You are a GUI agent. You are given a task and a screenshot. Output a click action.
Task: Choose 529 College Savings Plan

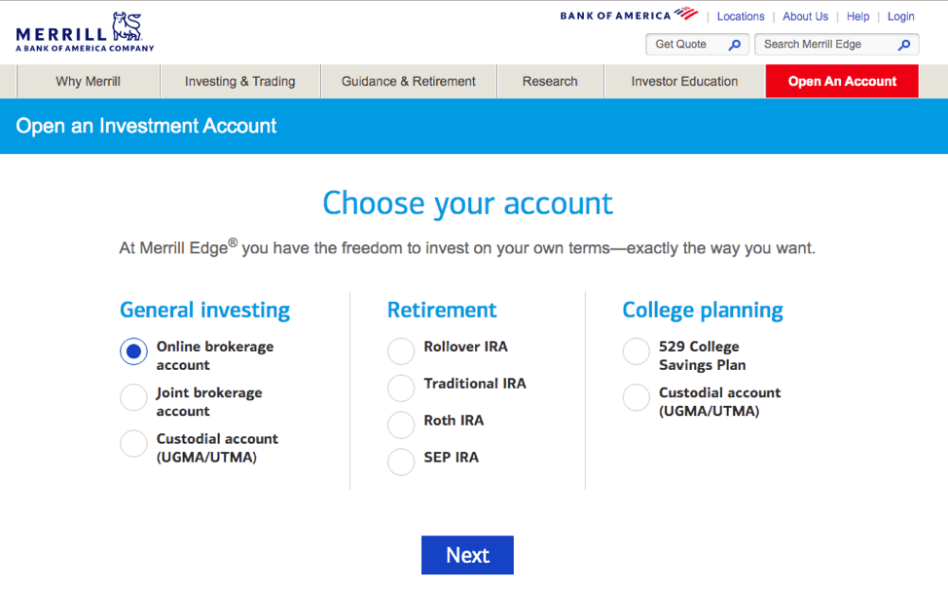(x=636, y=351)
